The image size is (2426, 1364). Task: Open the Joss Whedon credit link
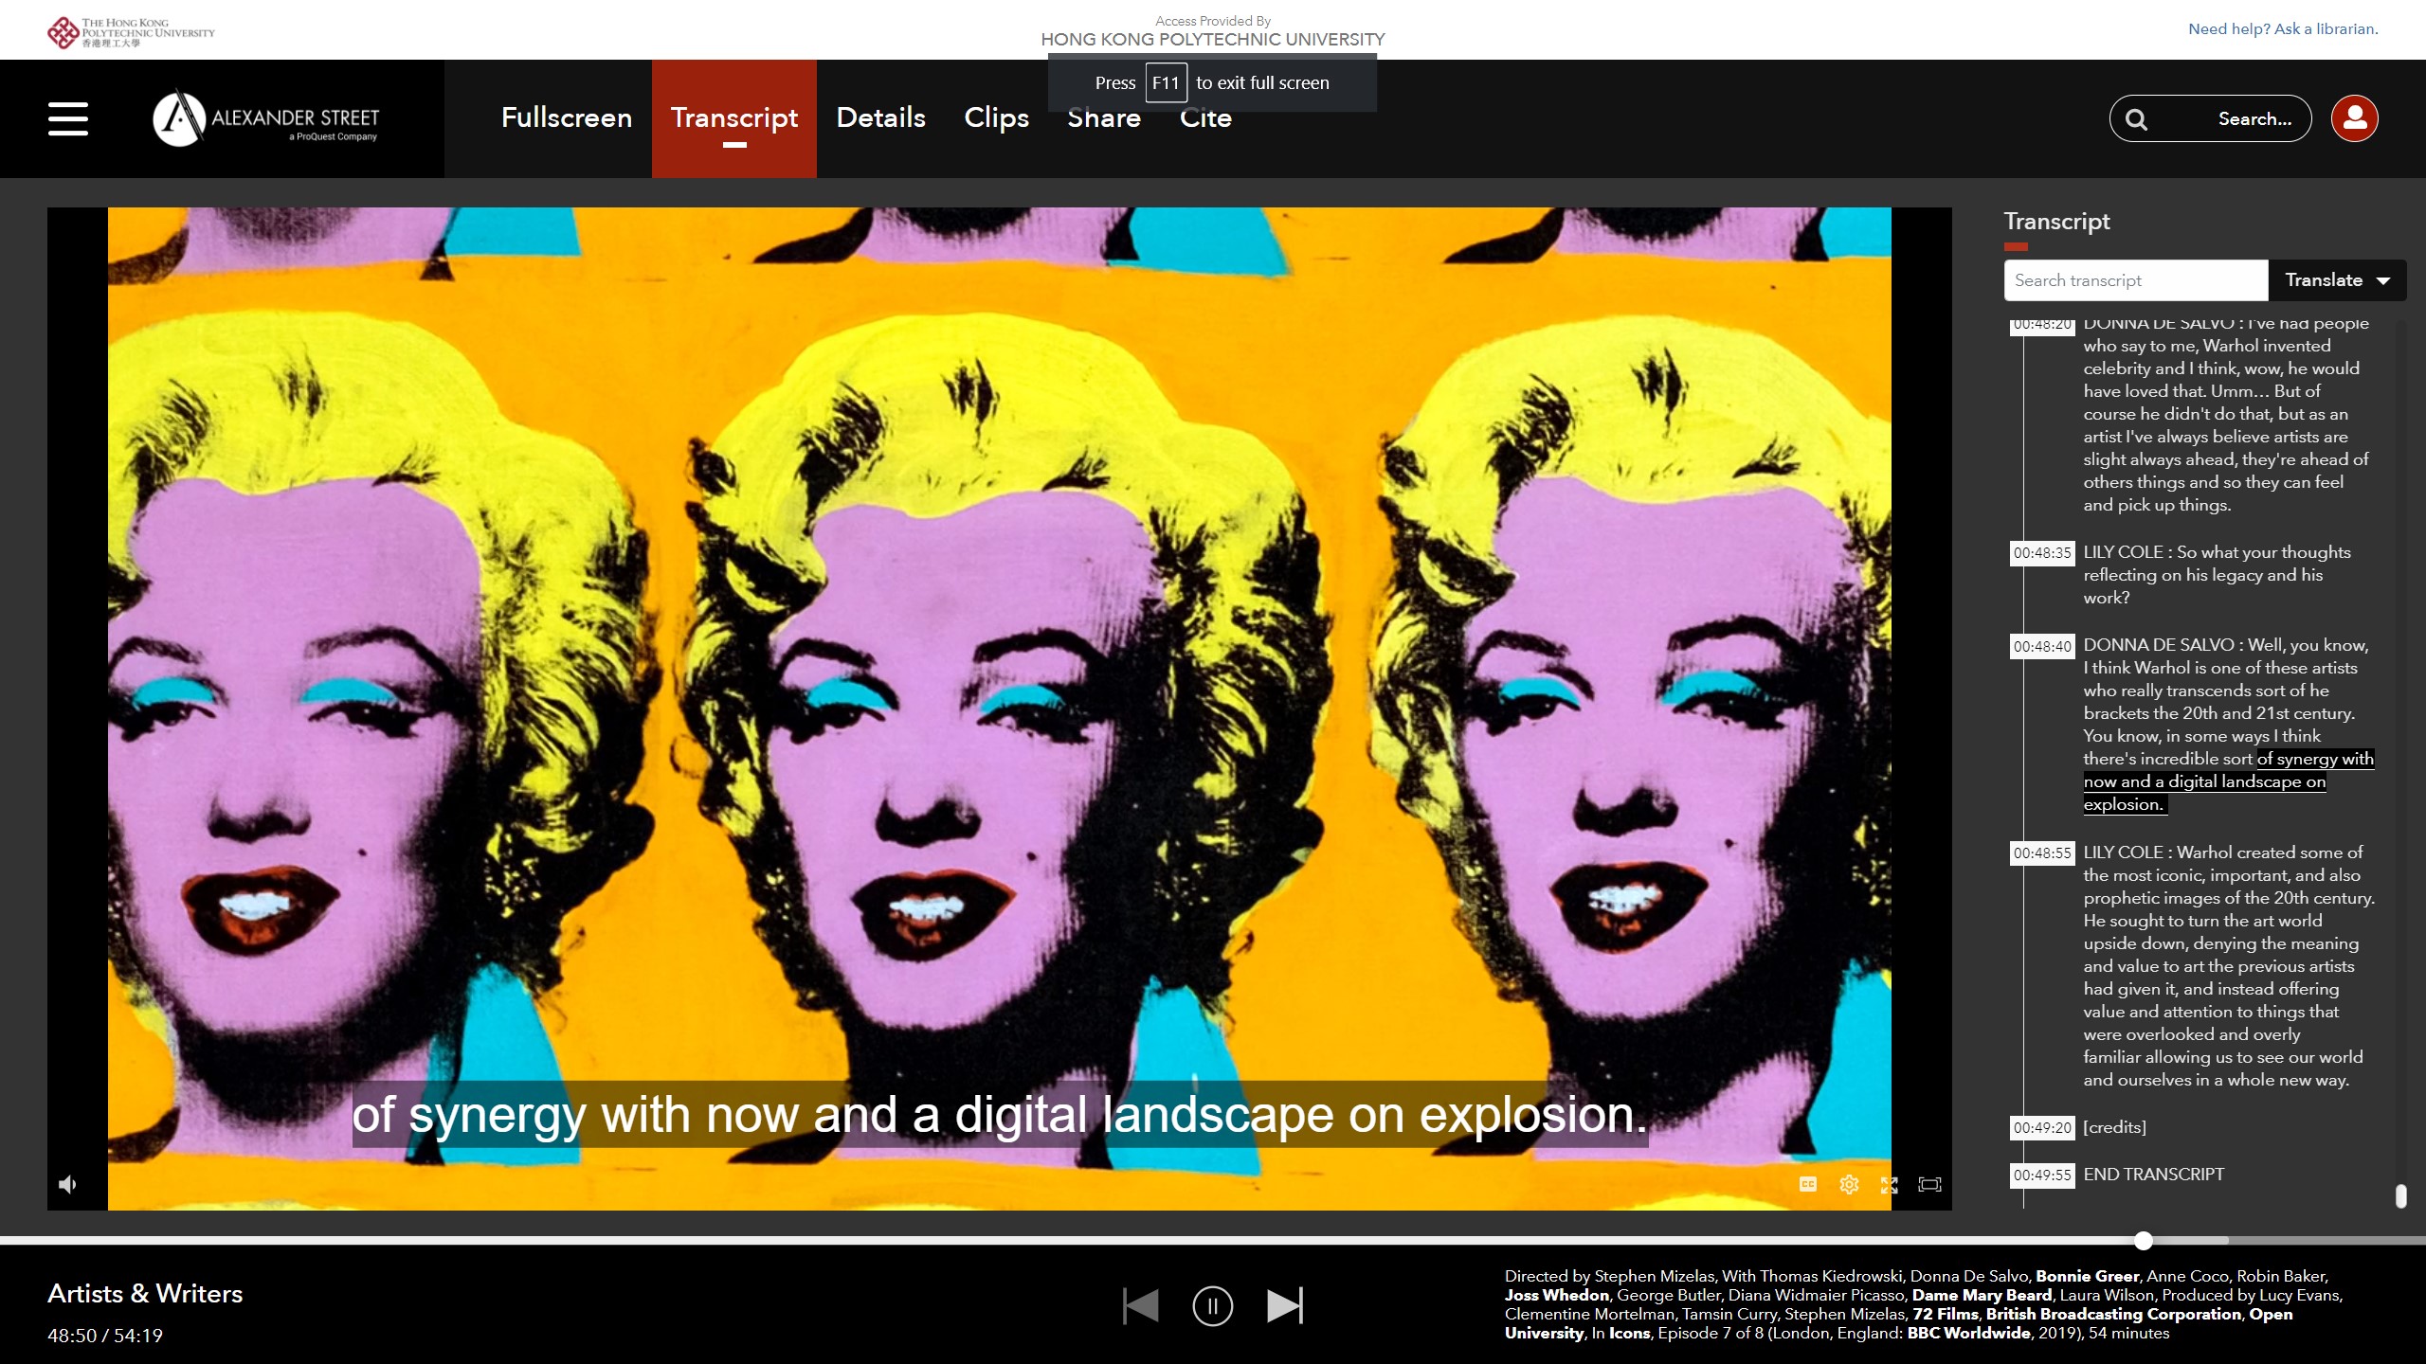tap(1557, 1295)
